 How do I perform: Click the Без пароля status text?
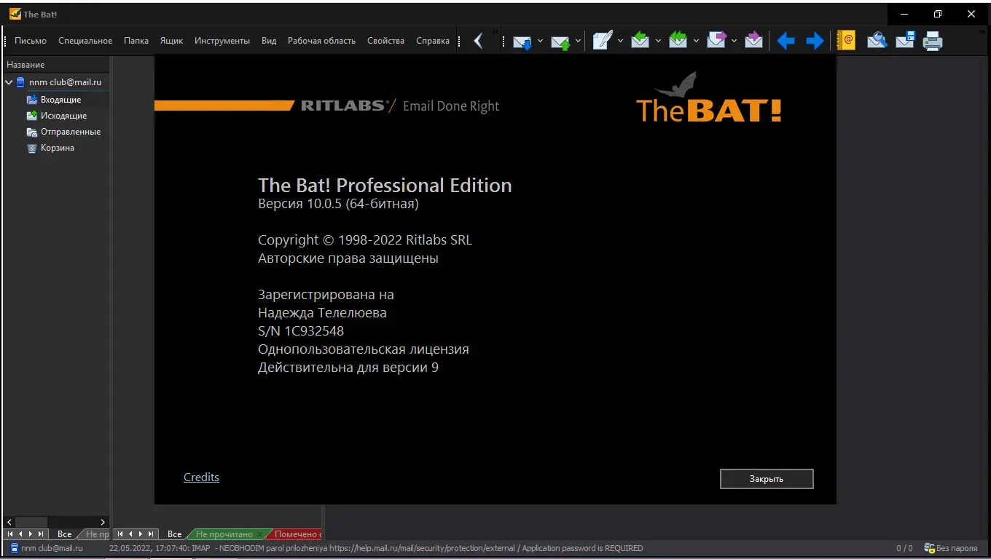click(x=957, y=548)
